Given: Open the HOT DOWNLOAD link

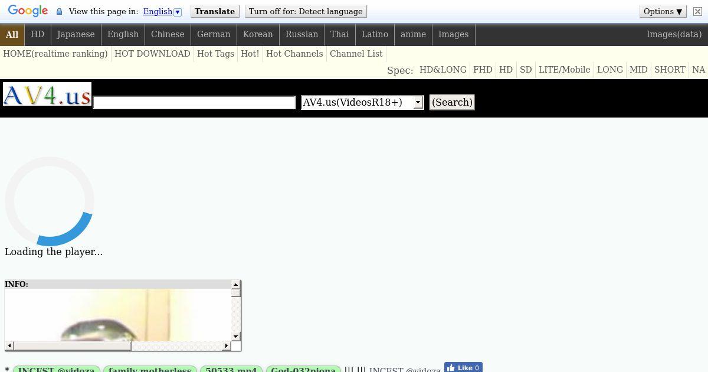Looking at the screenshot, I should coord(152,54).
